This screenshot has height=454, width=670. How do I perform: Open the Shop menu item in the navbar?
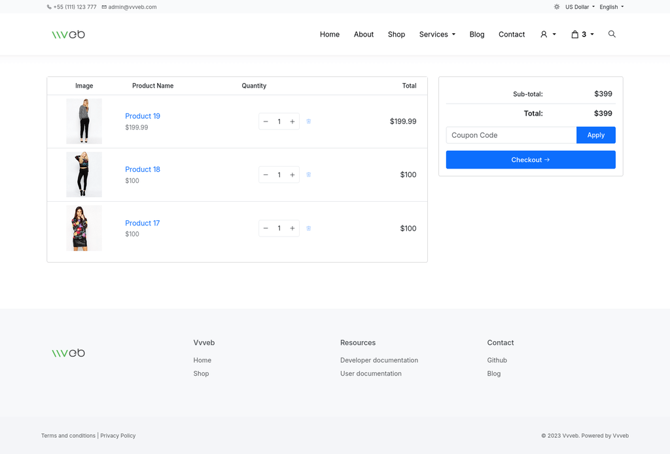coord(397,34)
